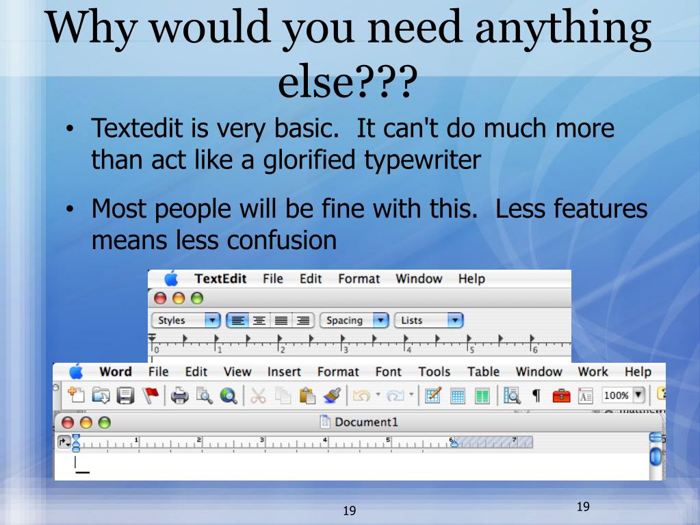Click the Web Page Preview globe icon
700x525 pixels.
click(228, 396)
